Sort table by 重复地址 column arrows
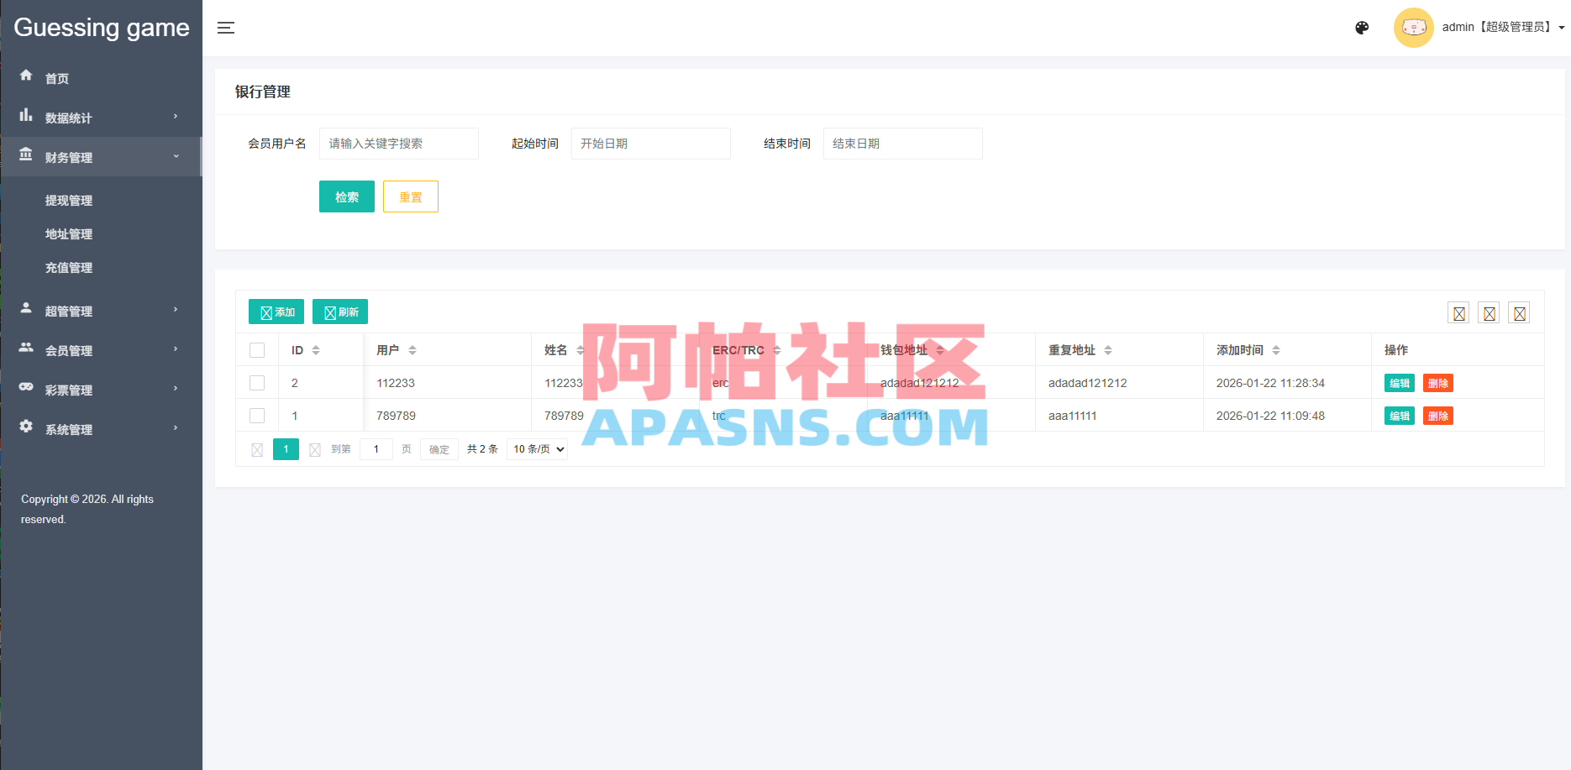The height and width of the screenshot is (770, 1571). [1108, 350]
